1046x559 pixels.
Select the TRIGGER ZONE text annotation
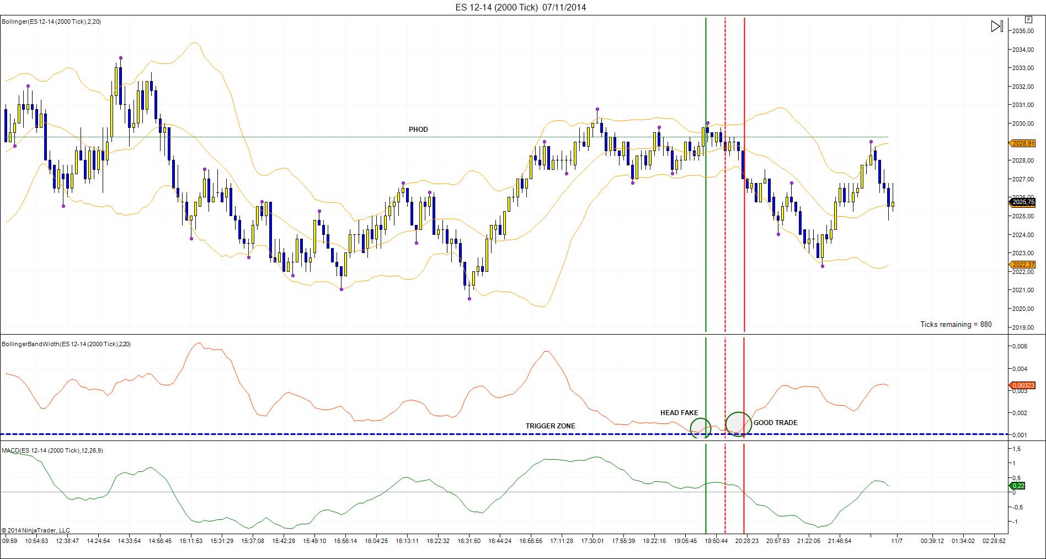[x=550, y=426]
